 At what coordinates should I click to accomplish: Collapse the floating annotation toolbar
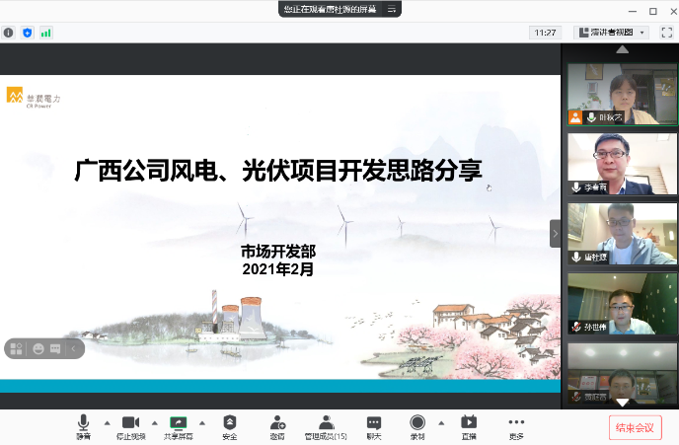coord(74,349)
